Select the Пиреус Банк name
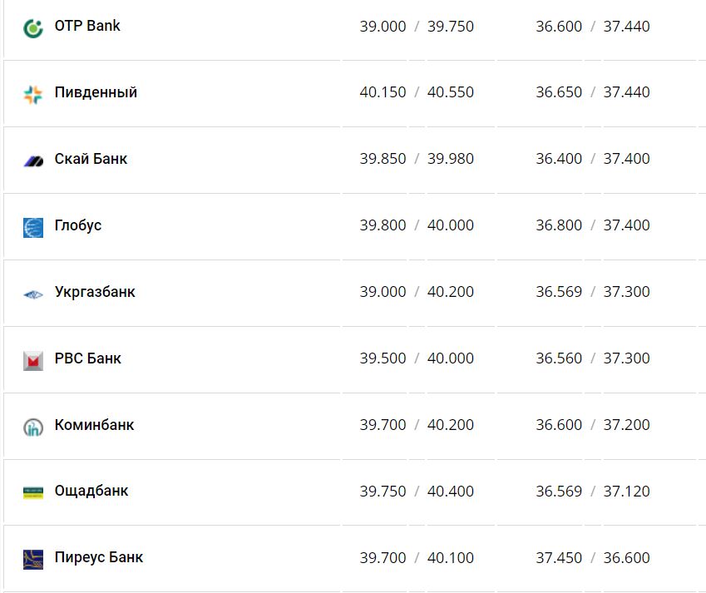Image resolution: width=706 pixels, height=593 pixels. tap(99, 557)
